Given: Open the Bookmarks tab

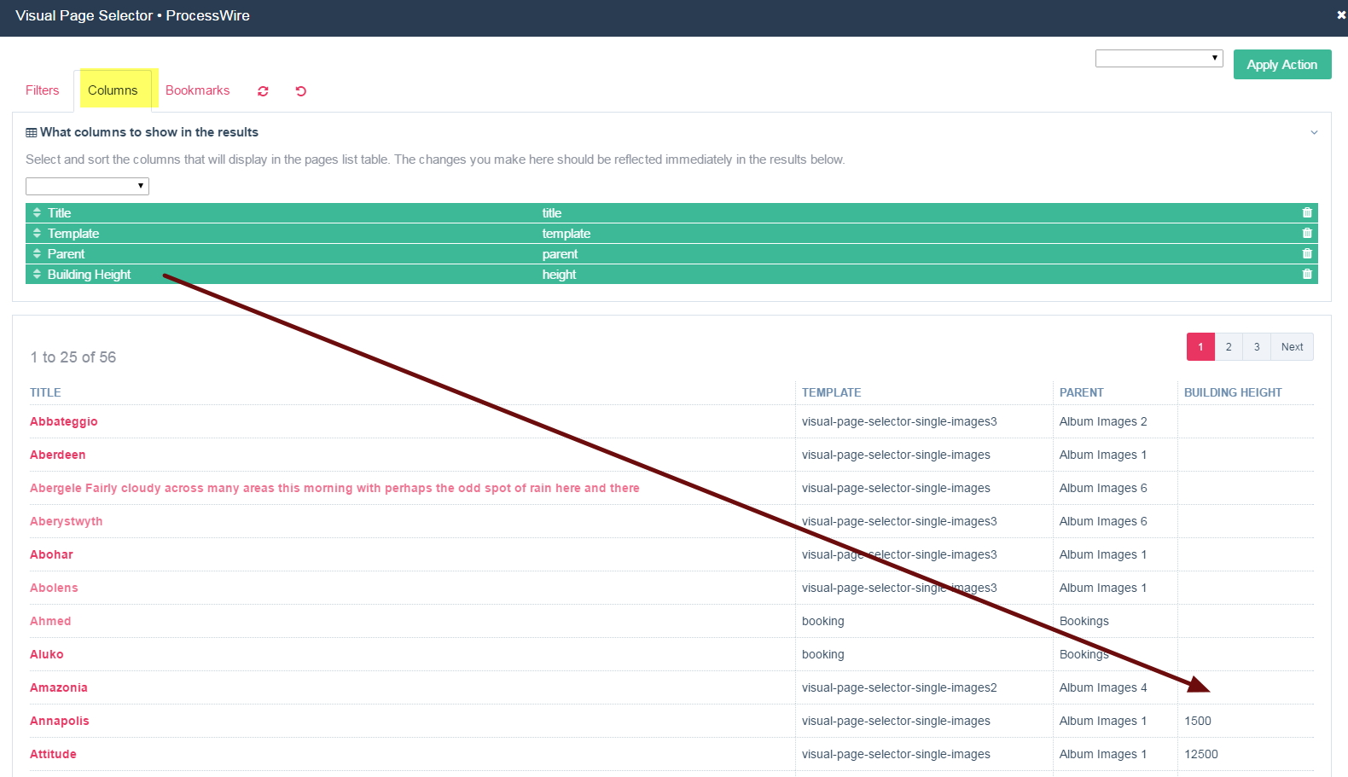Looking at the screenshot, I should point(197,90).
